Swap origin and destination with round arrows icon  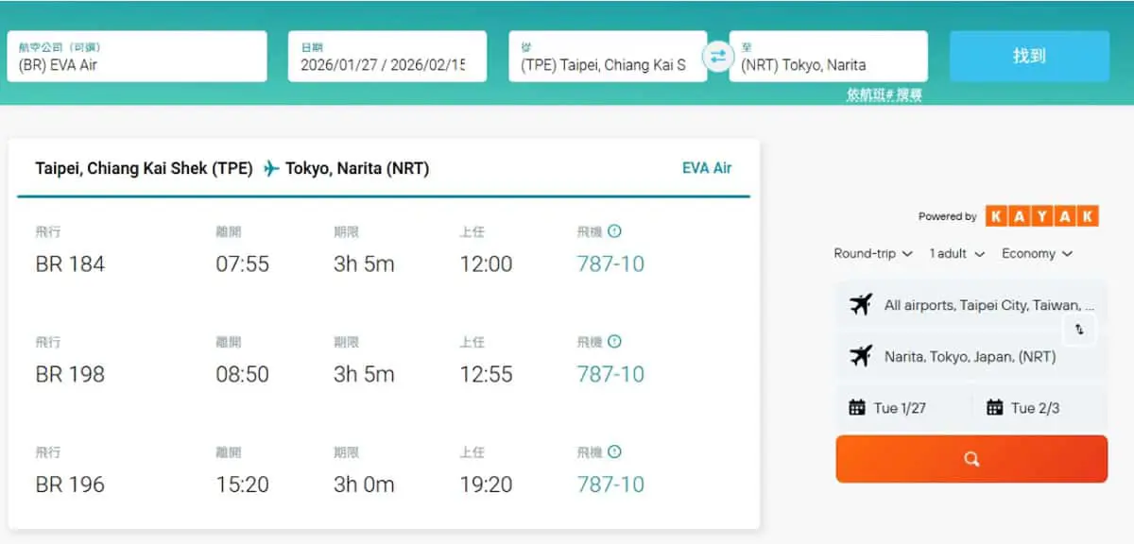718,57
